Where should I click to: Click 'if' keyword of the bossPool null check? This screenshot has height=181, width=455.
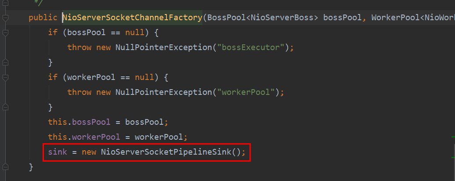53,33
